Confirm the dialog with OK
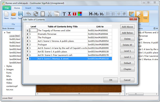Screen dimensions: 160x102 click(x=111, y=80)
